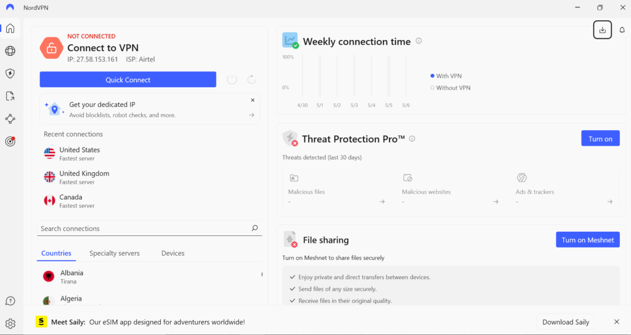Click the Ads & trackers icon
Screen dimensions: 631x335
click(x=521, y=178)
